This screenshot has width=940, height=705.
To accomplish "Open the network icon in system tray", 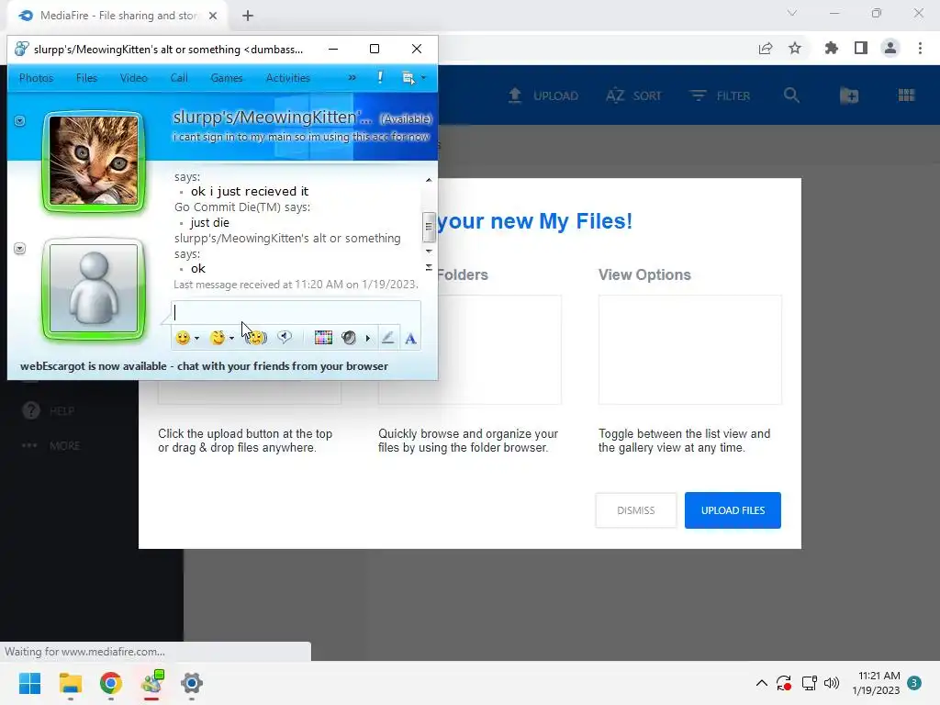I will (810, 683).
